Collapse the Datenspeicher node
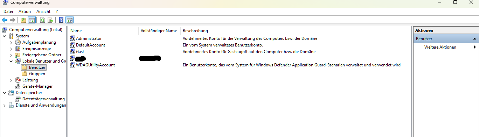 [4, 93]
